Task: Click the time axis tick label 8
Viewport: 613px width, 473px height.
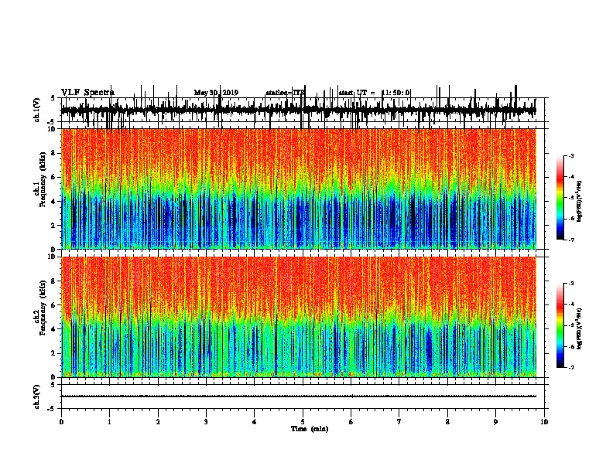Action: click(447, 422)
